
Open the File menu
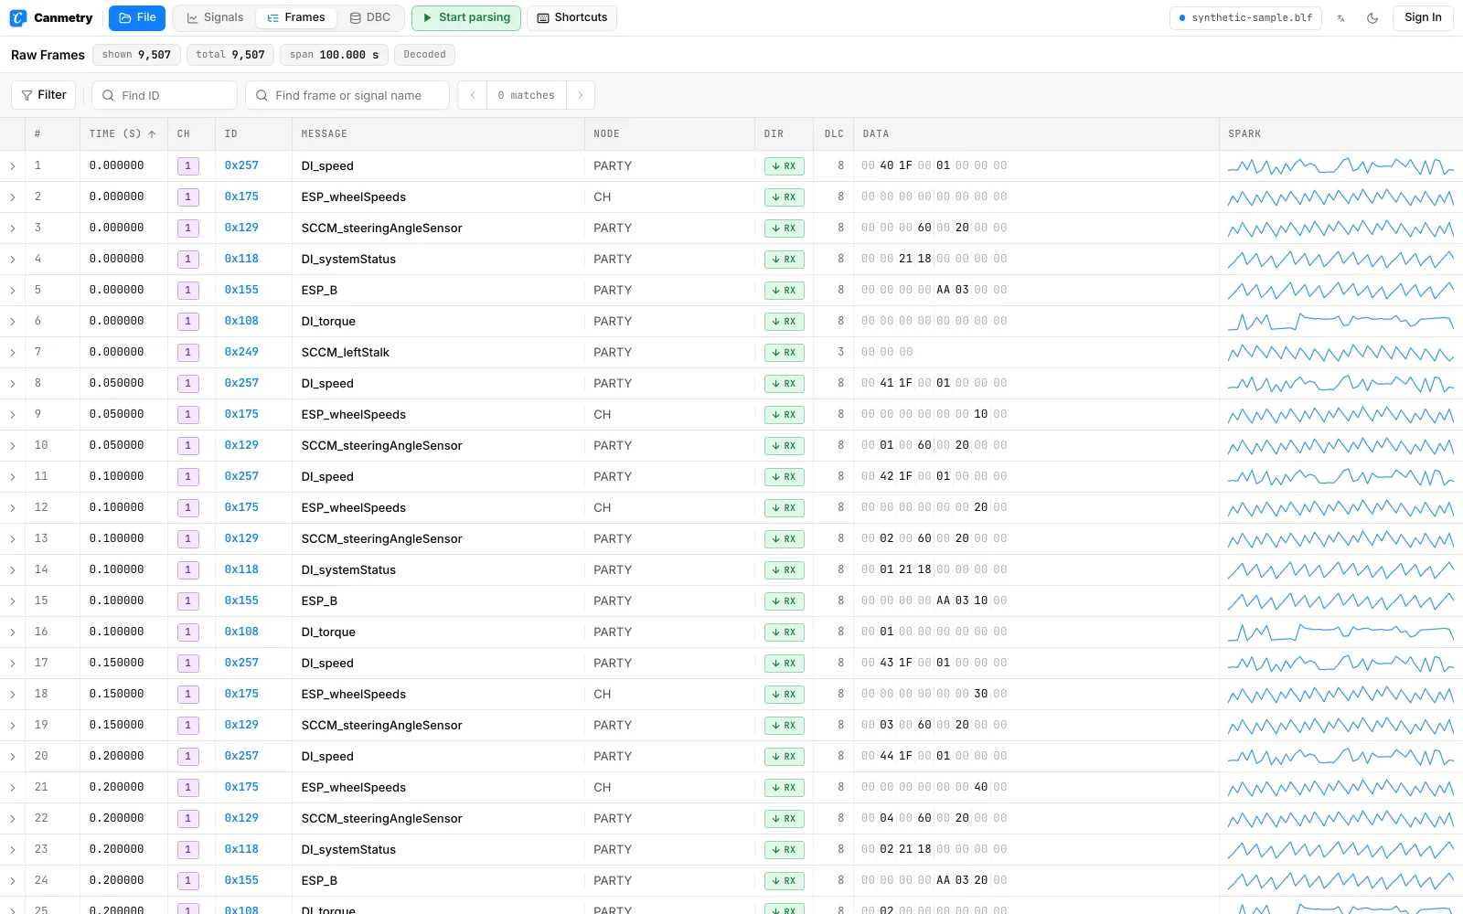(137, 18)
